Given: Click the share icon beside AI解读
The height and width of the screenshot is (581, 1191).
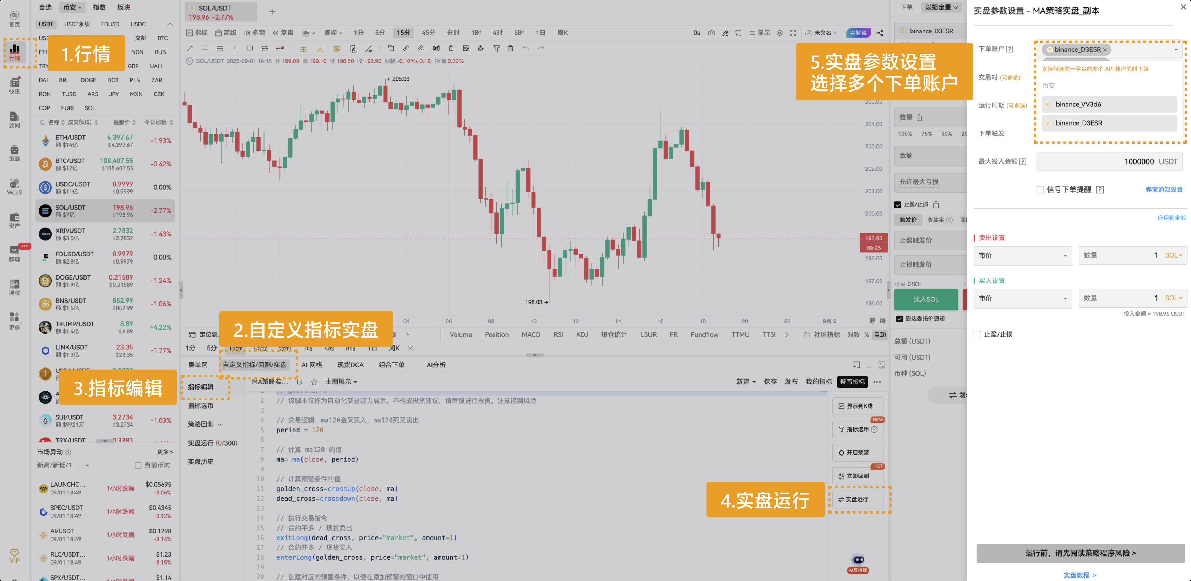Looking at the screenshot, I should 880,33.
